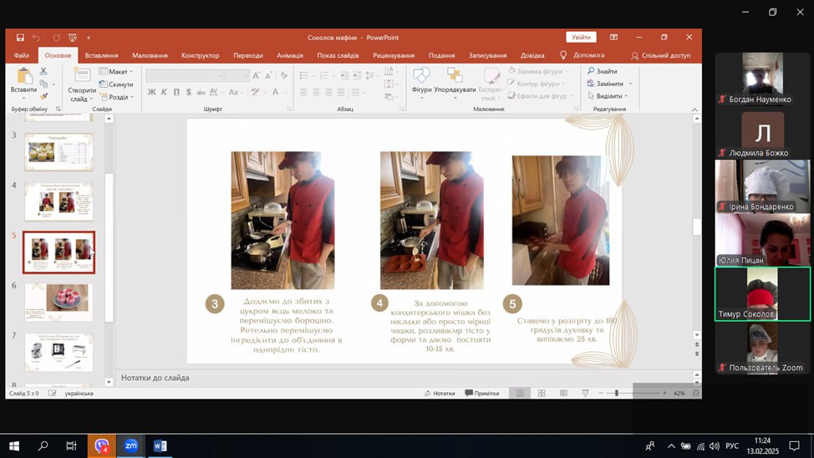Switch to the Constructor (Конструктор) tab
Viewport: 814px width, 458px height.
tap(200, 55)
